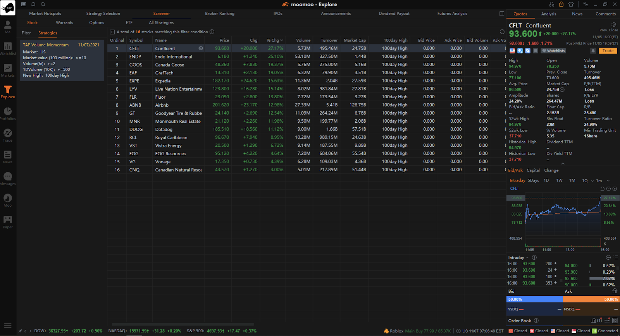This screenshot has height=336, width=620.
Task: Select the 5Days chart period
Action: 533,180
